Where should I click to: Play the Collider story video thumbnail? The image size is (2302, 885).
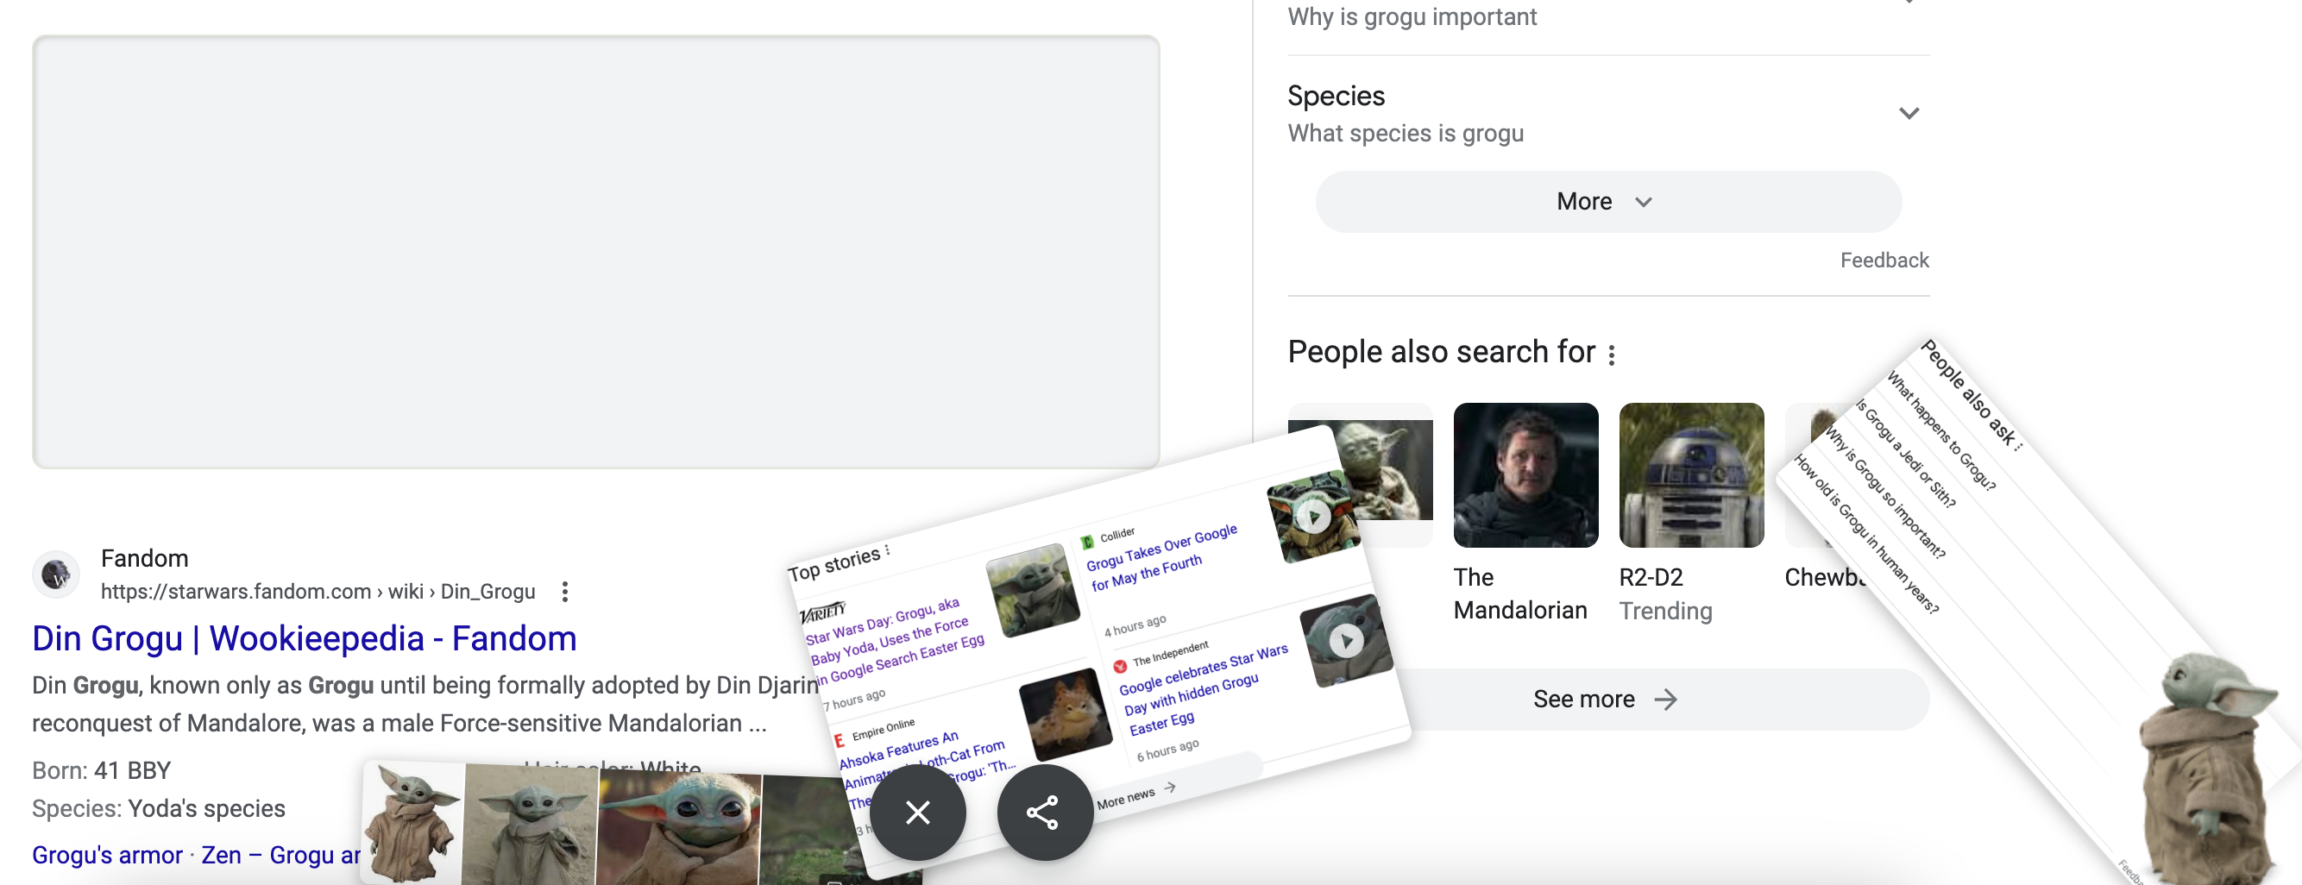pos(1313,517)
